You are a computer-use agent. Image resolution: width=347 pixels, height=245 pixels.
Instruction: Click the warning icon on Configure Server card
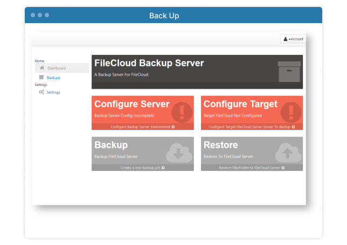(182, 112)
